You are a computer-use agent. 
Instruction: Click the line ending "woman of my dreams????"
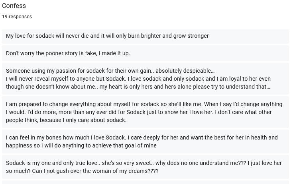point(82,171)
